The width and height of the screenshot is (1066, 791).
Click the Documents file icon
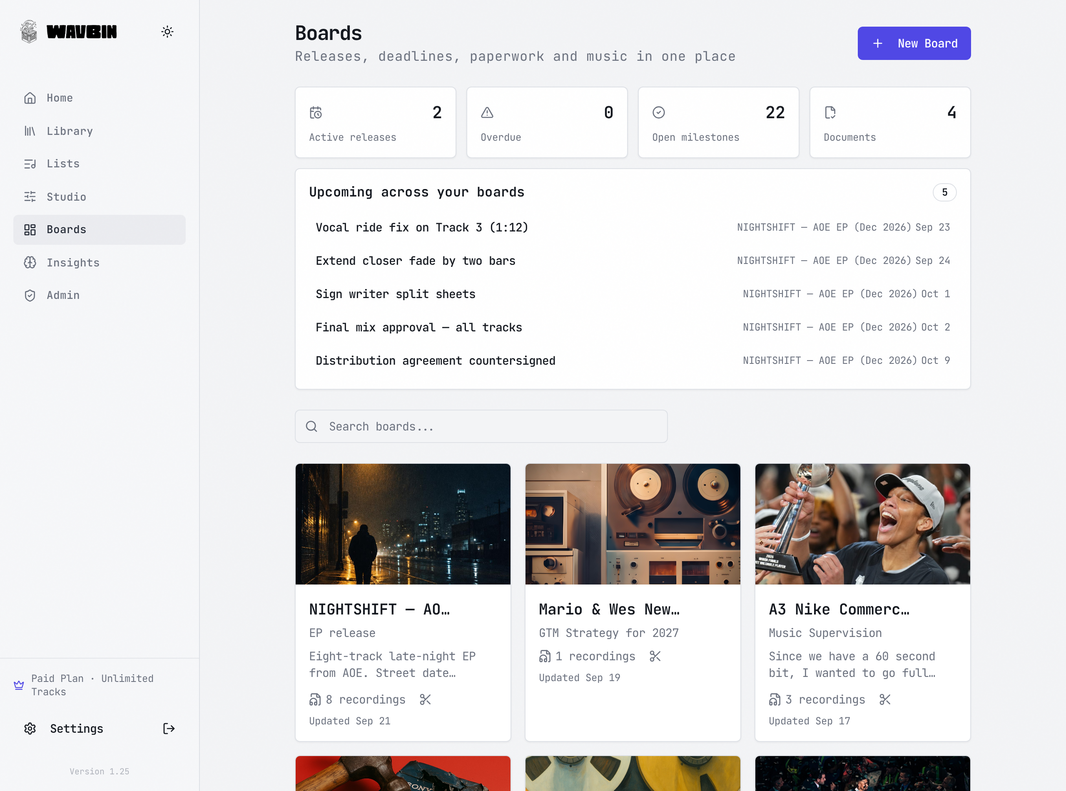point(830,112)
